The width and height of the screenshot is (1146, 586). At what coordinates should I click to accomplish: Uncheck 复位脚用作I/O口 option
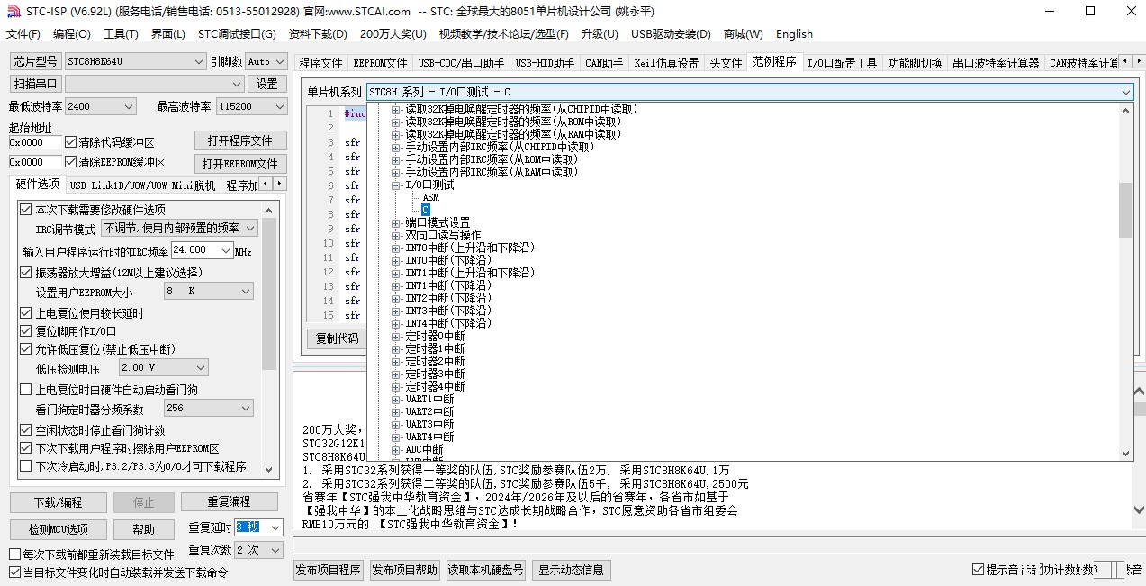[25, 331]
